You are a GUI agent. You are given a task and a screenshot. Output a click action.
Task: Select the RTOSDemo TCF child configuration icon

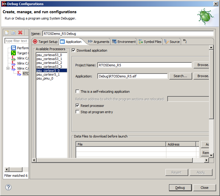19,74
